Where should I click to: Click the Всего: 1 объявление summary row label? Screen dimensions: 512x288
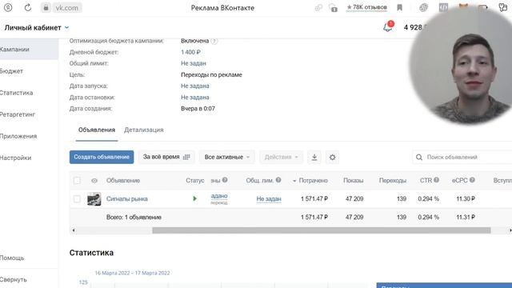[134, 217]
